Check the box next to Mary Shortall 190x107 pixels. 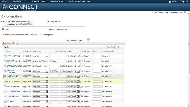(5, 56)
